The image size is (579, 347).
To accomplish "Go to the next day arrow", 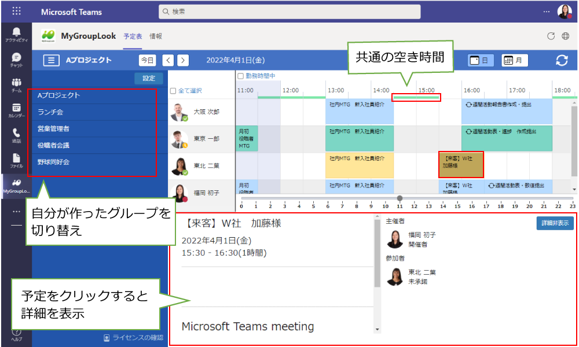I will point(182,60).
